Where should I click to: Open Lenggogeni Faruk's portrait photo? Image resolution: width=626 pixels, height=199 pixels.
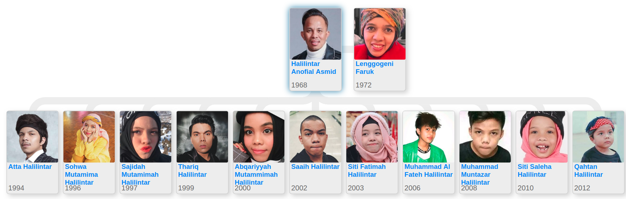click(380, 34)
